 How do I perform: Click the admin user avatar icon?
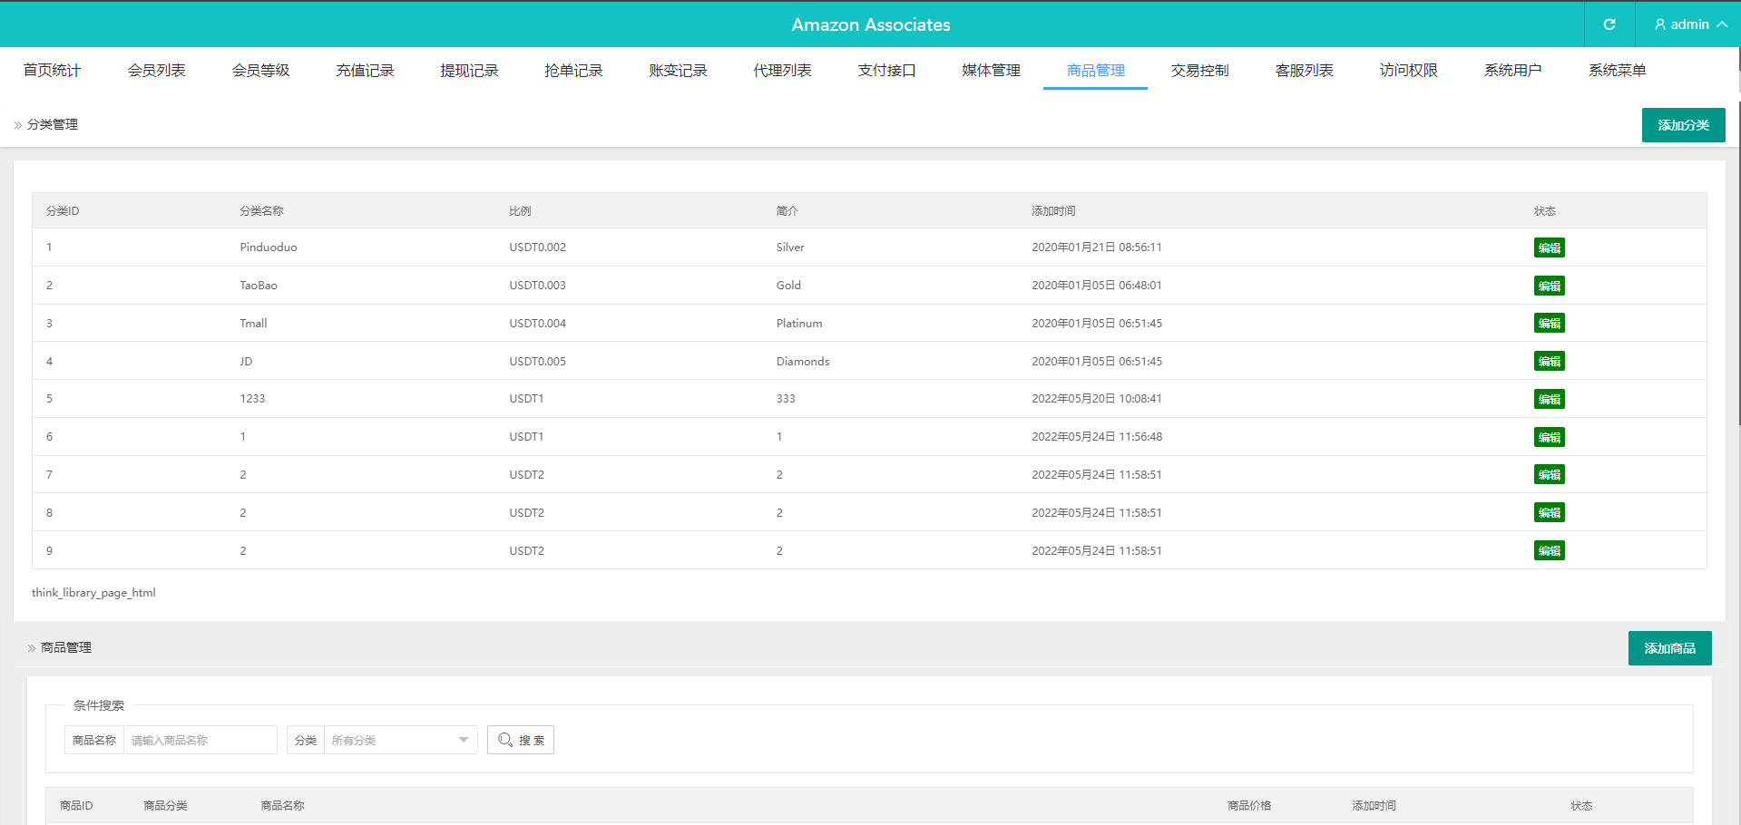point(1660,24)
